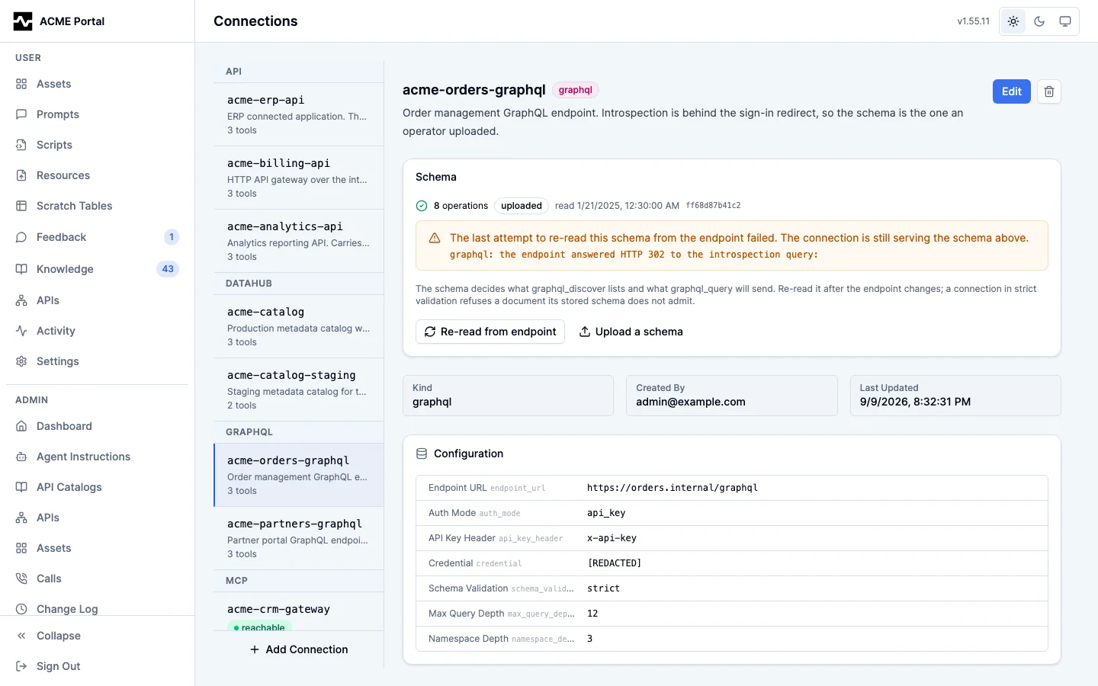Select acme-partners-graphql connection
The image size is (1098, 686).
[x=299, y=538]
